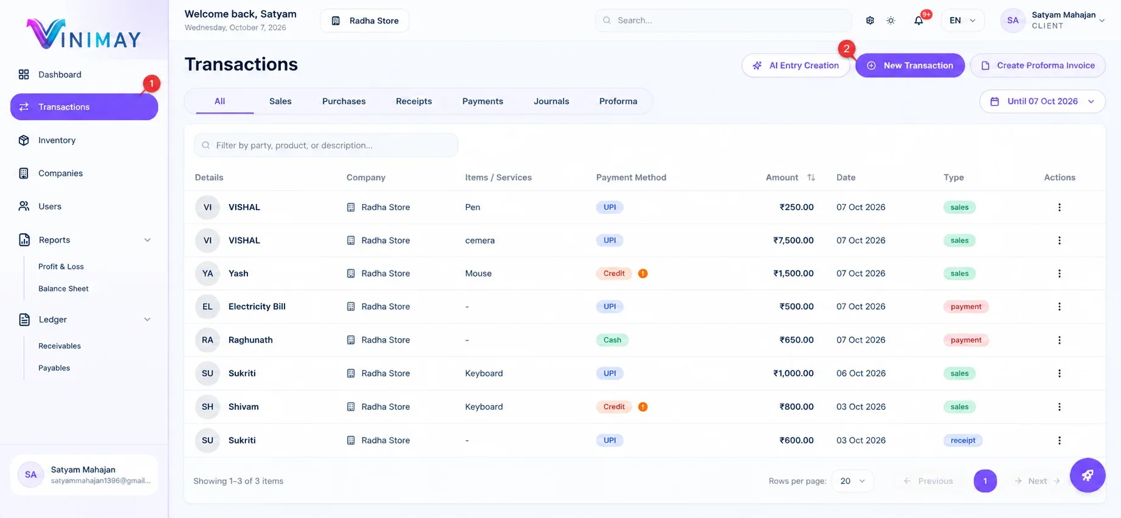Select the Proforma tab
The image size is (1121, 518).
[x=618, y=101]
